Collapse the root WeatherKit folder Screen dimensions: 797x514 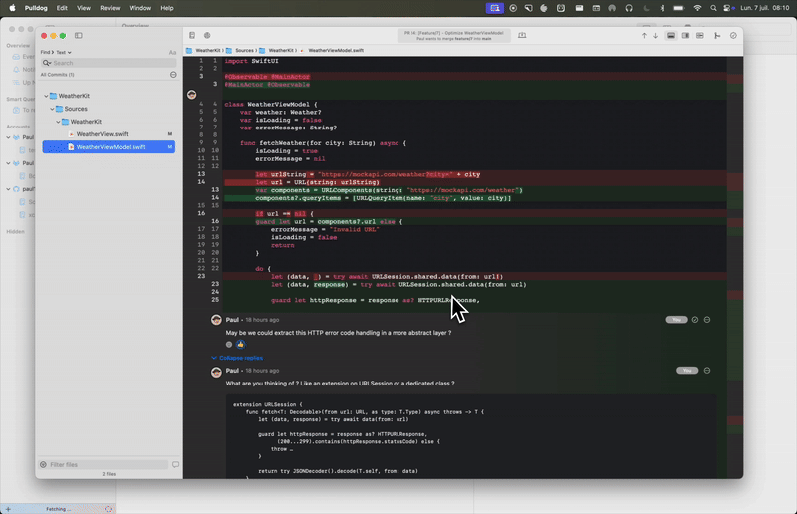[46, 96]
